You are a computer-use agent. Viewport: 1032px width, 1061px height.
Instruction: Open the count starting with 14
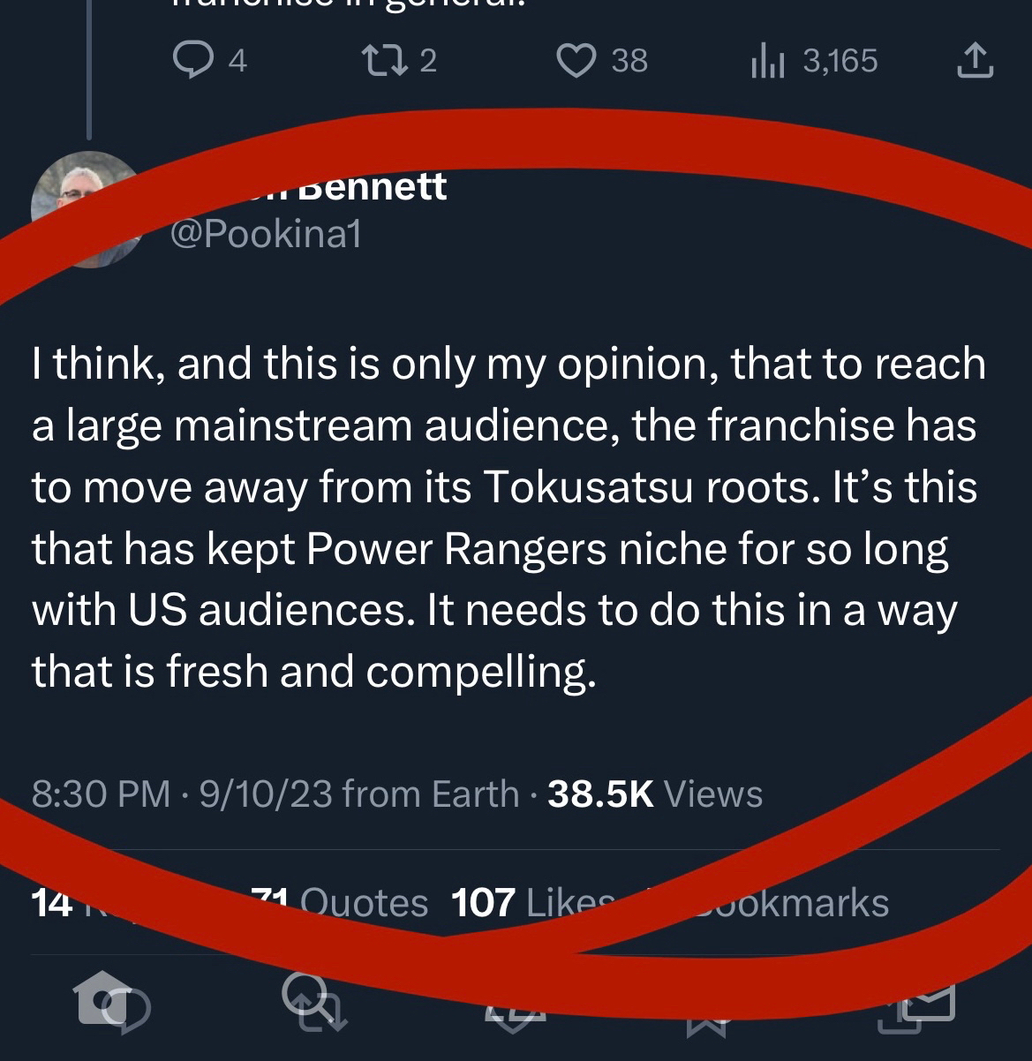pyautogui.click(x=51, y=903)
